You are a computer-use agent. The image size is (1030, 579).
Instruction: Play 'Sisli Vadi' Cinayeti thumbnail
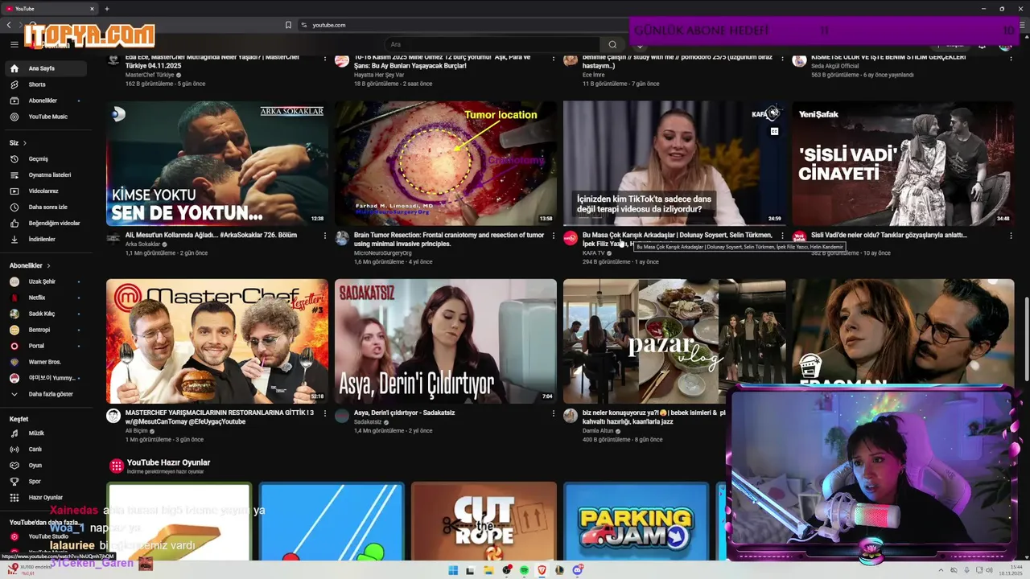[903, 163]
